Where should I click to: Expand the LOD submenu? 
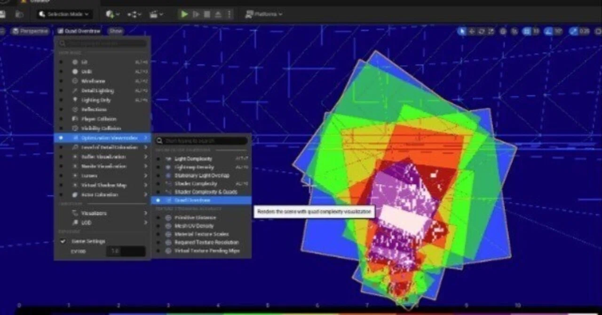(102, 223)
